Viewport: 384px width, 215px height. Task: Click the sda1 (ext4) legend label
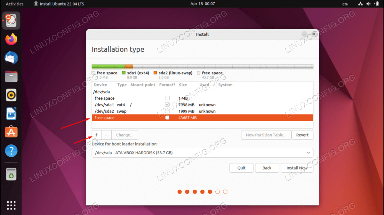pos(138,73)
